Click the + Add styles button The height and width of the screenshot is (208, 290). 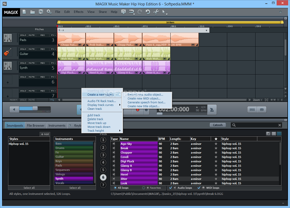[x=45, y=134]
